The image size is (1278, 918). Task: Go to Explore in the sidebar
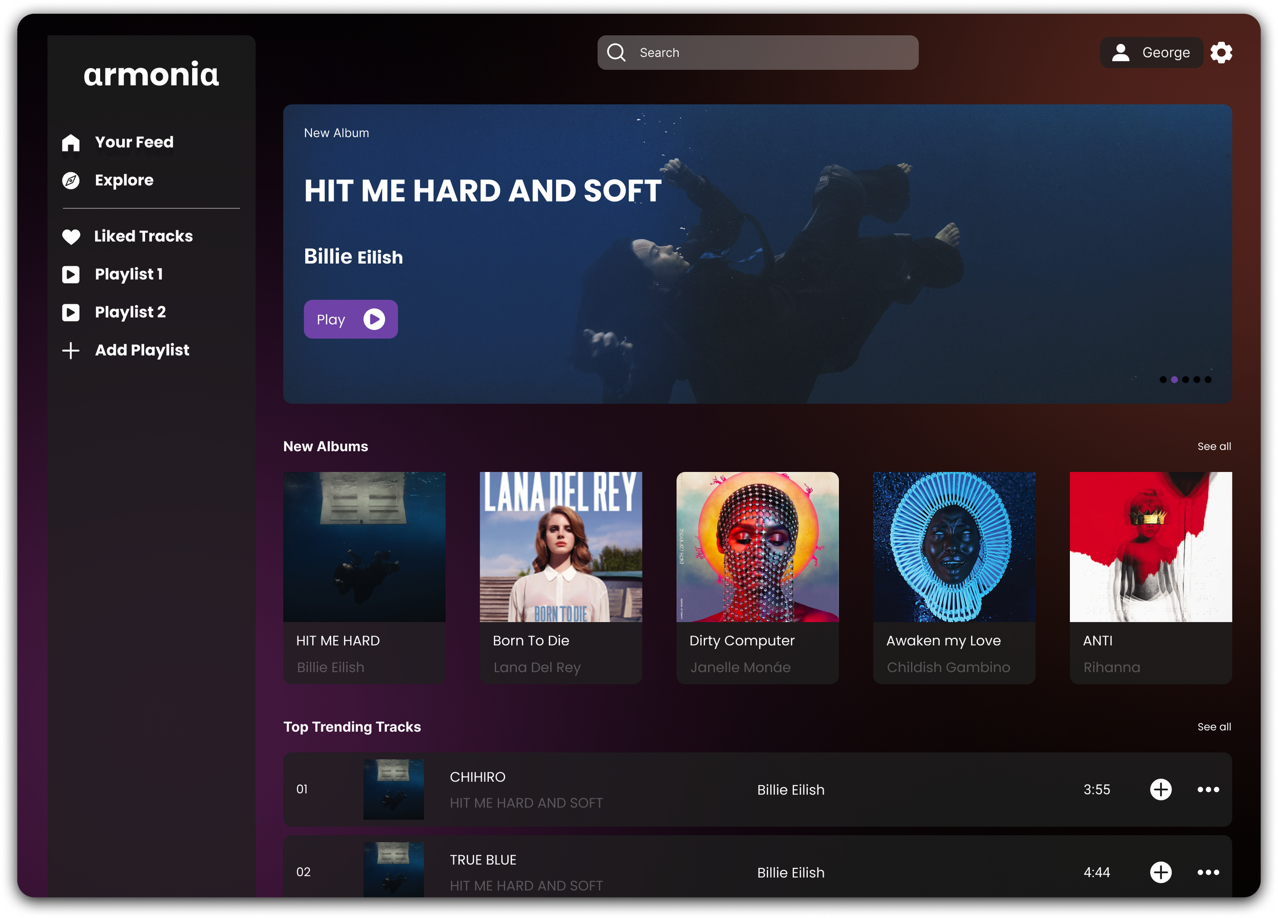(124, 180)
